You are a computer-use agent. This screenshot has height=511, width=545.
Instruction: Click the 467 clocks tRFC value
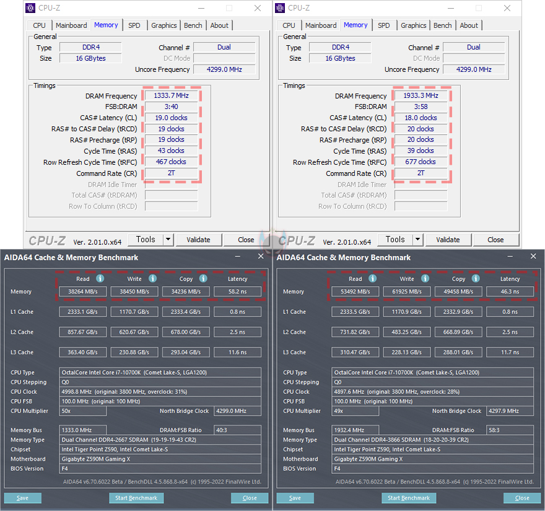point(172,162)
